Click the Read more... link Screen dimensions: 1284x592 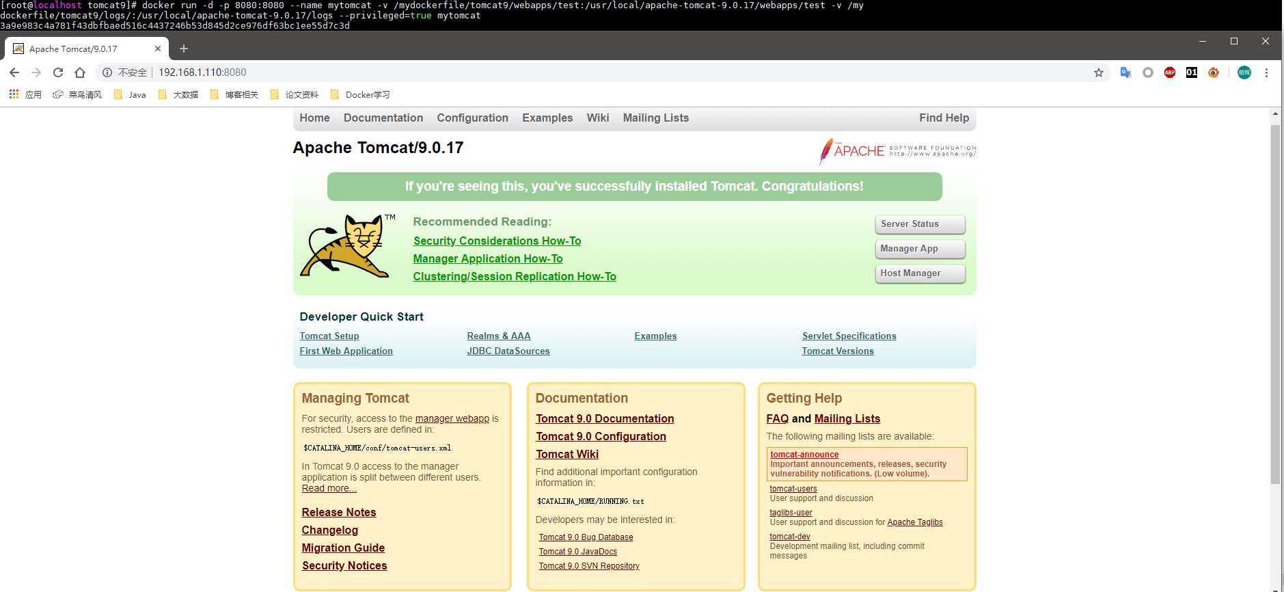click(329, 488)
